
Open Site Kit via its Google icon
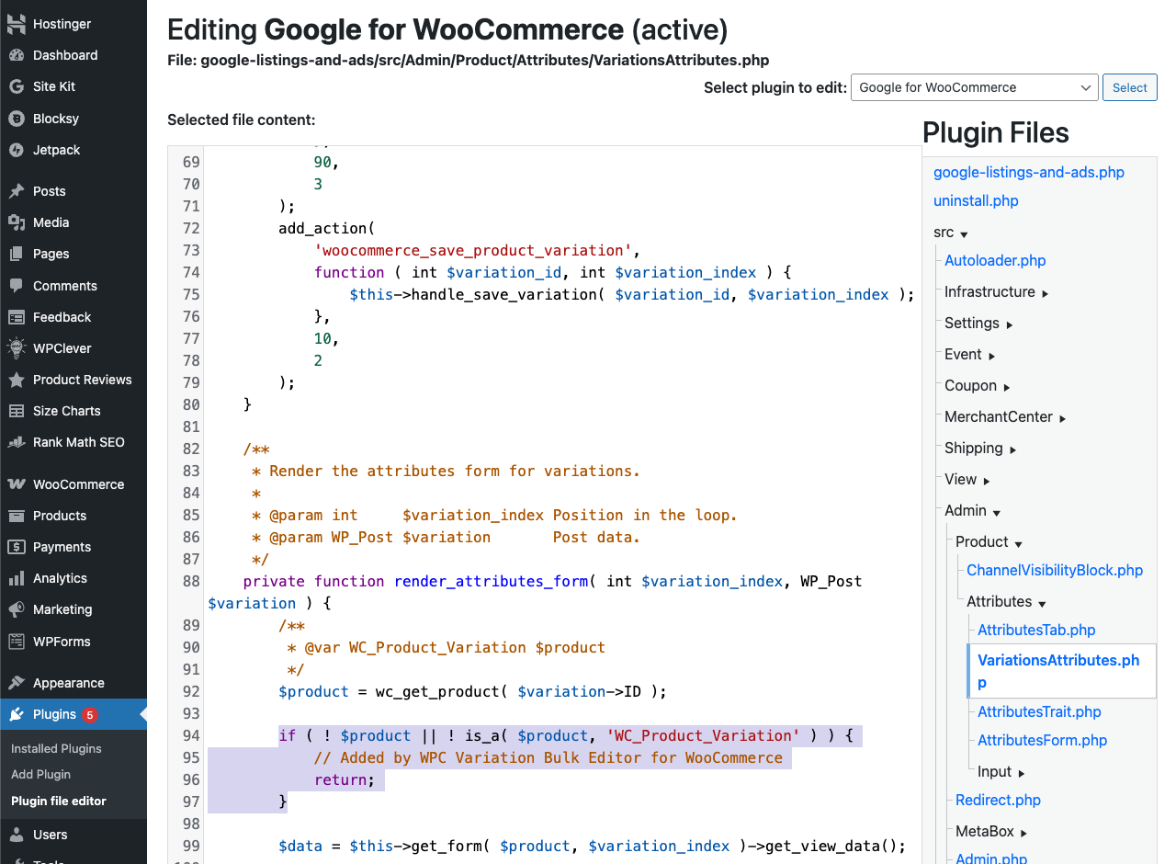click(x=16, y=86)
